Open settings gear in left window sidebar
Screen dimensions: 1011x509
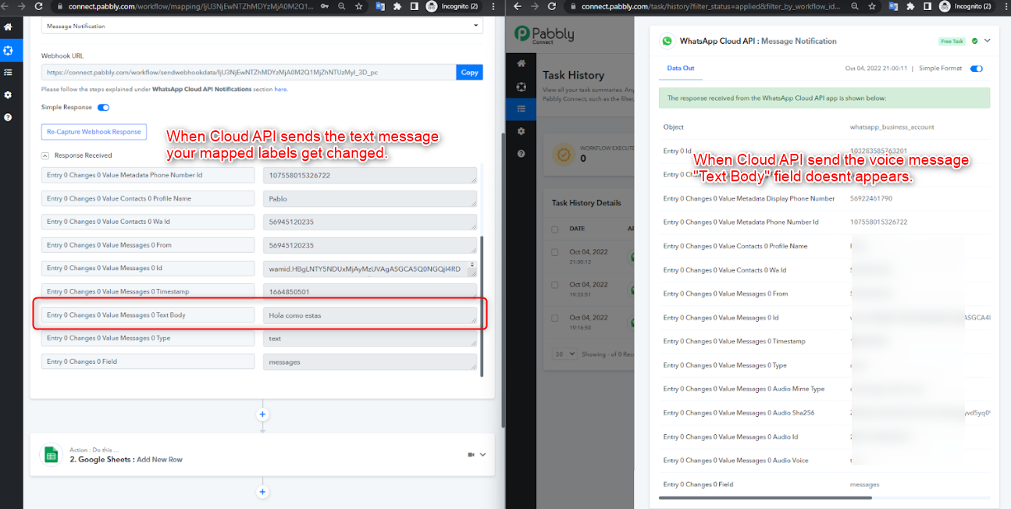[8, 94]
